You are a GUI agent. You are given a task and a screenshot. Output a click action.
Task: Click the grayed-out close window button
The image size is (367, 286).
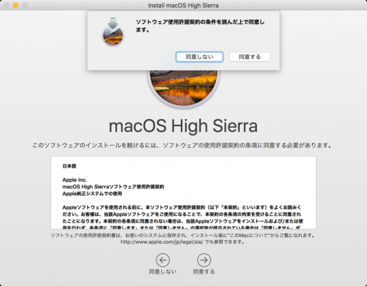[x=7, y=5]
